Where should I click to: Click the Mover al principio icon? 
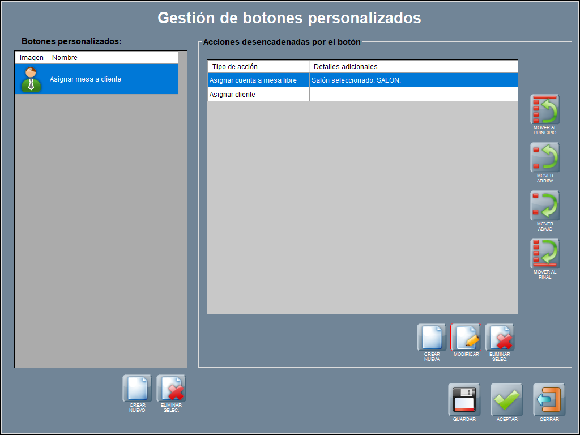[545, 109]
